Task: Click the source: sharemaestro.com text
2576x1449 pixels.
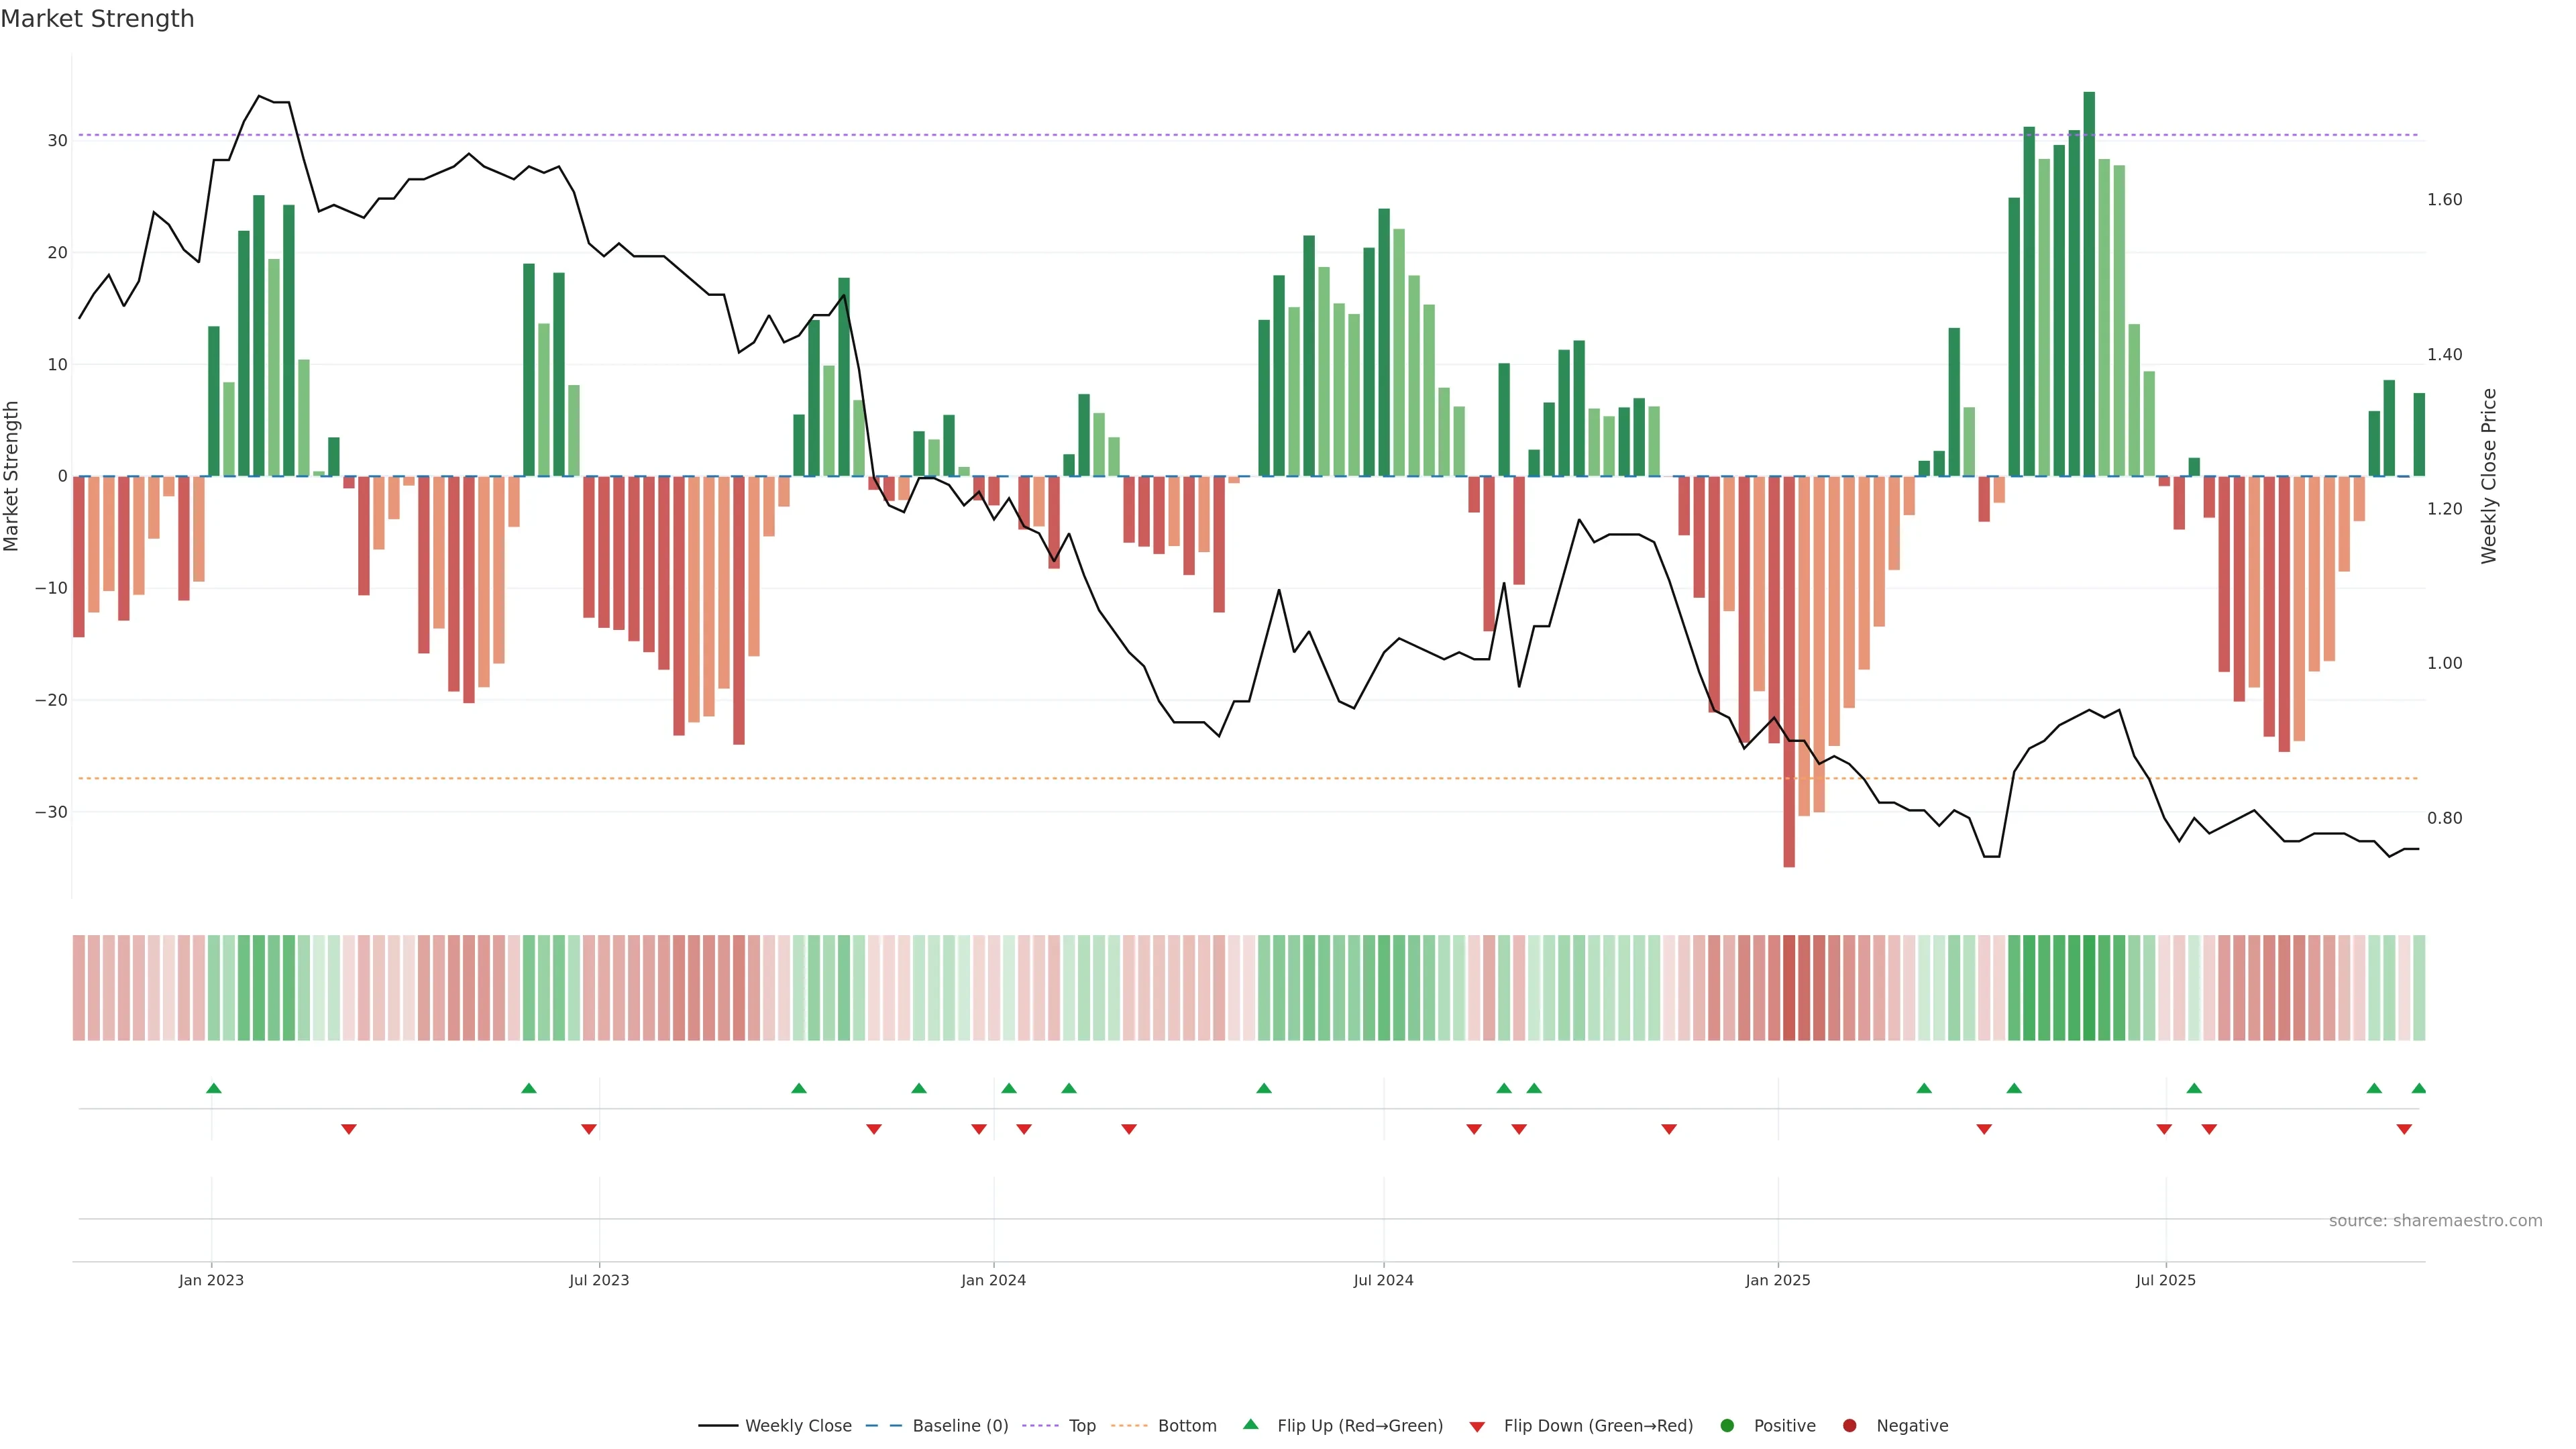Action: 2435,1221
